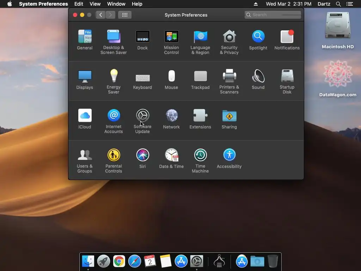Open Accessibility preferences
The image size is (361, 271).
[x=229, y=158]
